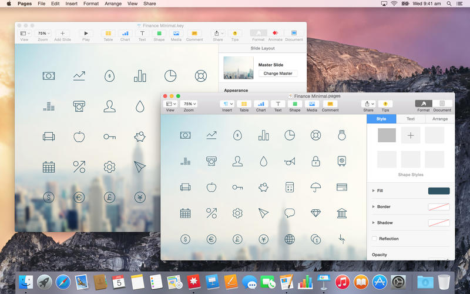Click the dark blue Fill color swatch

[x=439, y=191]
